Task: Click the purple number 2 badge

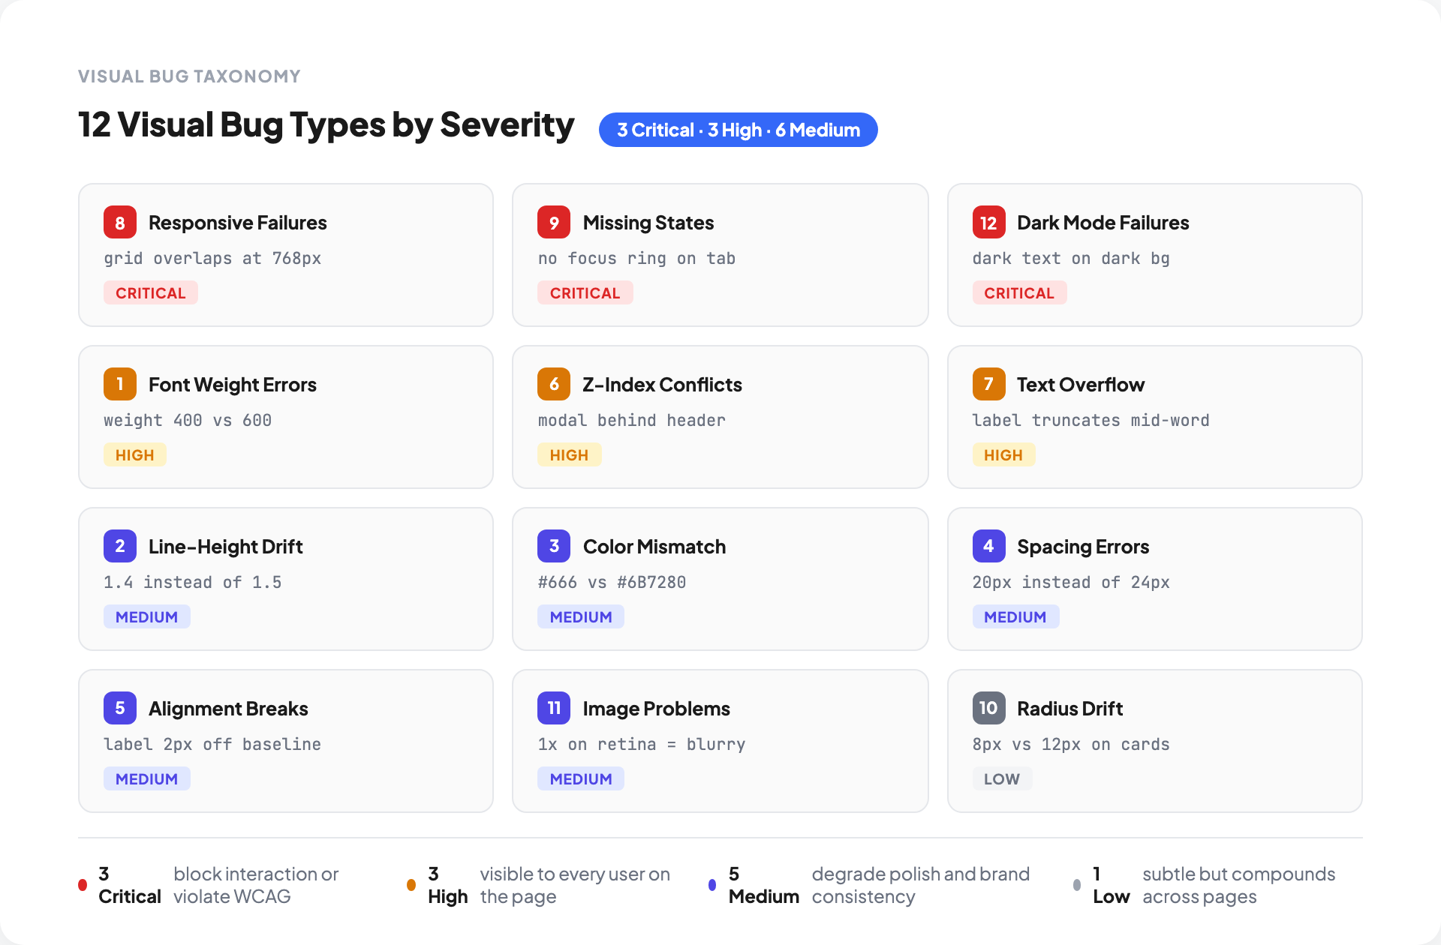Action: click(x=120, y=546)
